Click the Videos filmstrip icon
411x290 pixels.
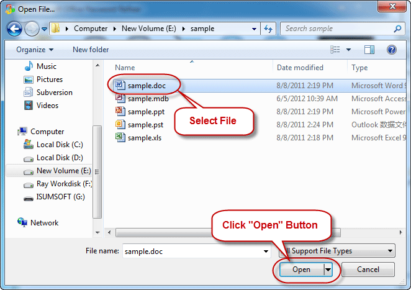tap(29, 106)
